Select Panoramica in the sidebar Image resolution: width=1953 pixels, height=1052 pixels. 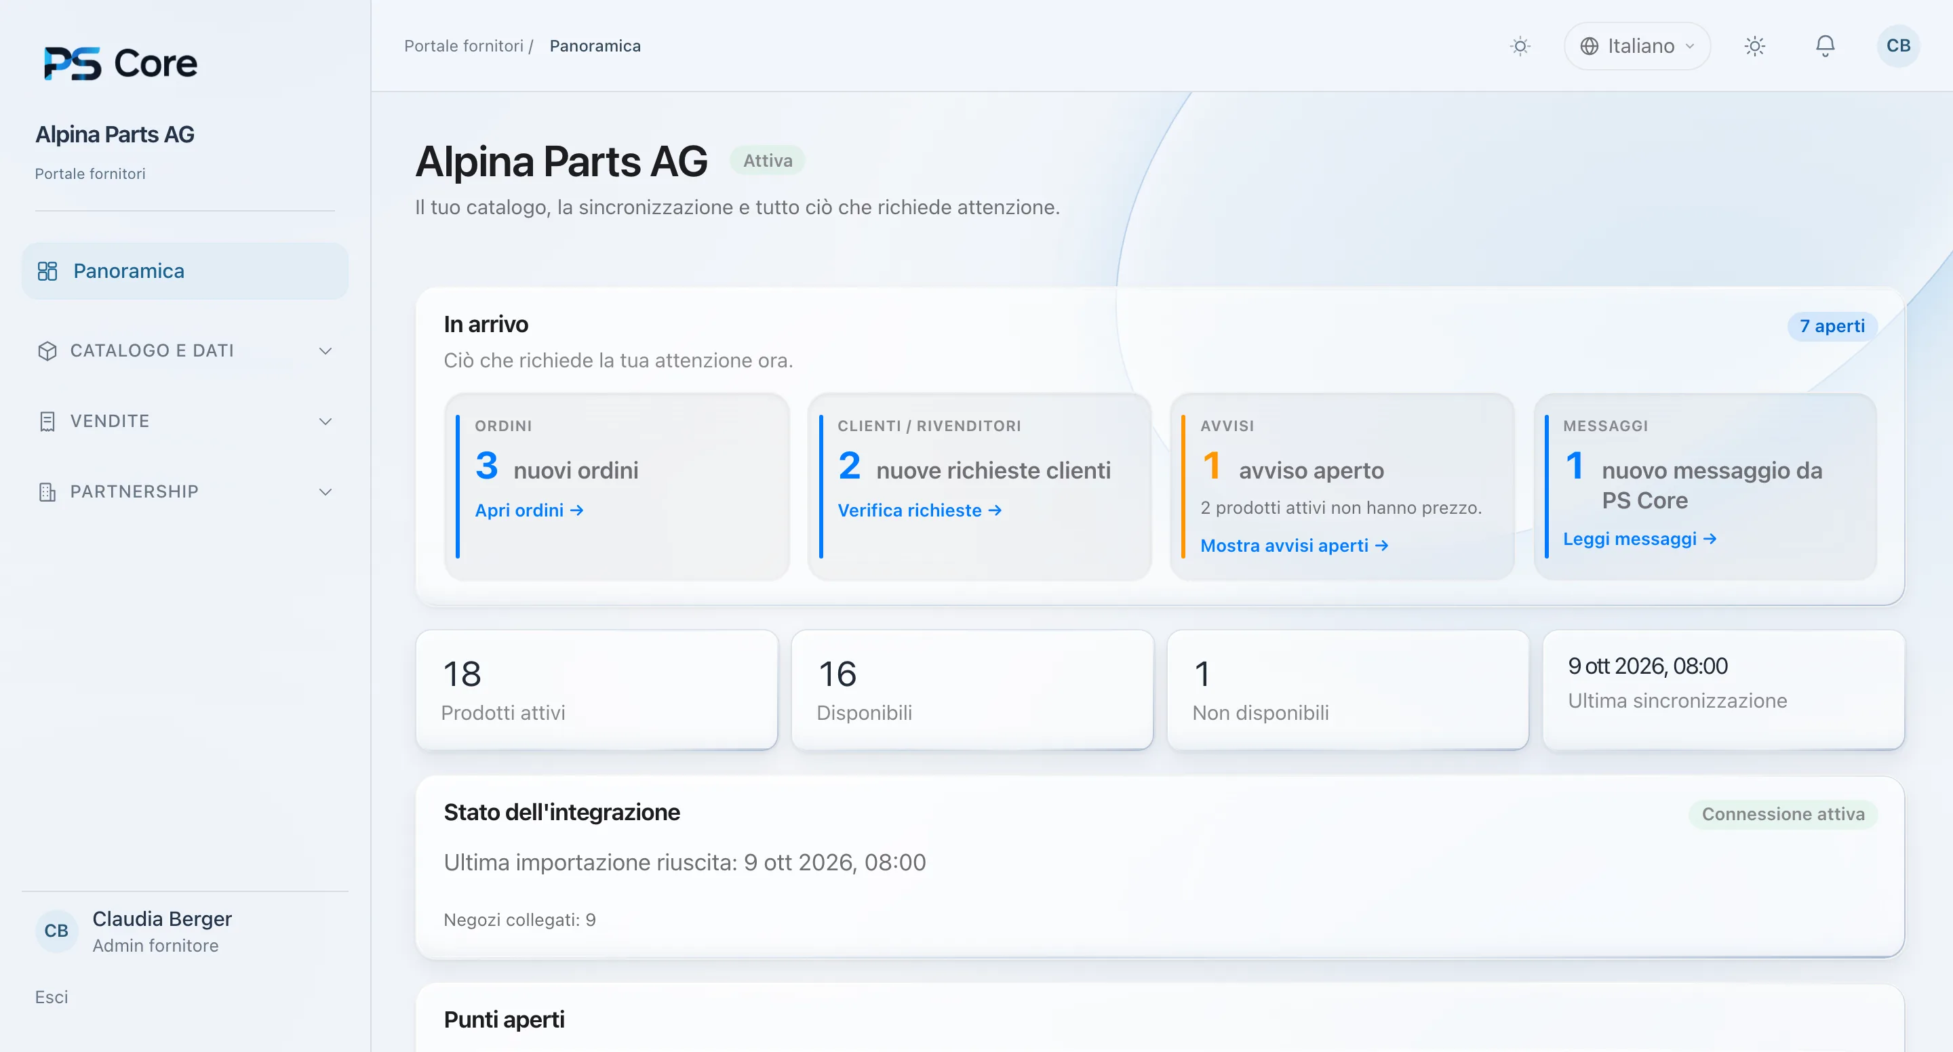click(x=185, y=270)
